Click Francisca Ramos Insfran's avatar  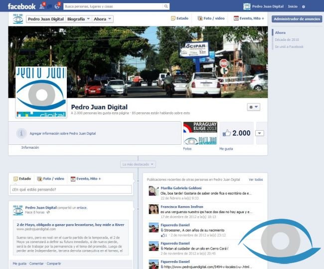[x=154, y=209]
